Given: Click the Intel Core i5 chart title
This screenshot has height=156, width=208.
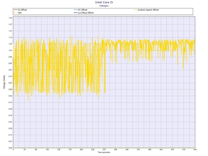Looking at the screenshot, I should pos(104,2).
